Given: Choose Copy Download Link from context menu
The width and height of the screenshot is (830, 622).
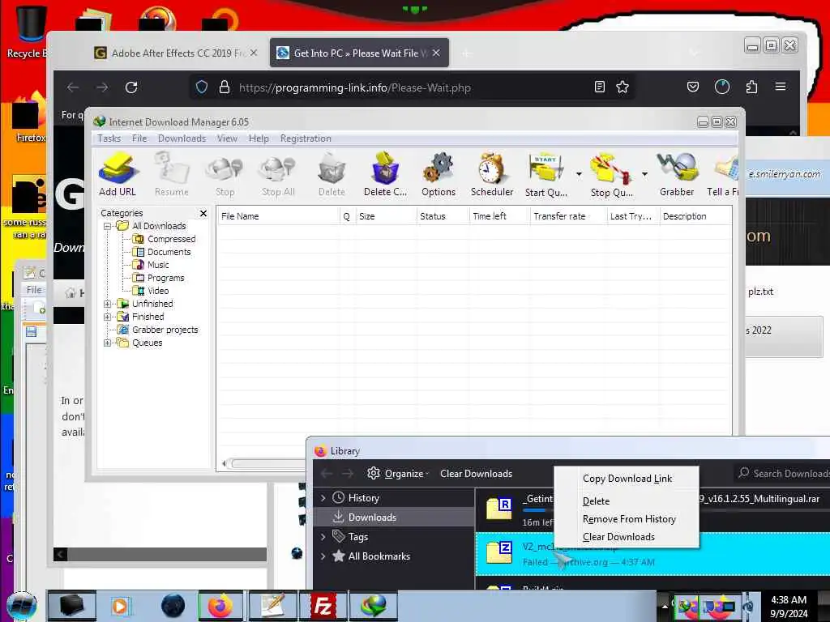Looking at the screenshot, I should coord(627,479).
